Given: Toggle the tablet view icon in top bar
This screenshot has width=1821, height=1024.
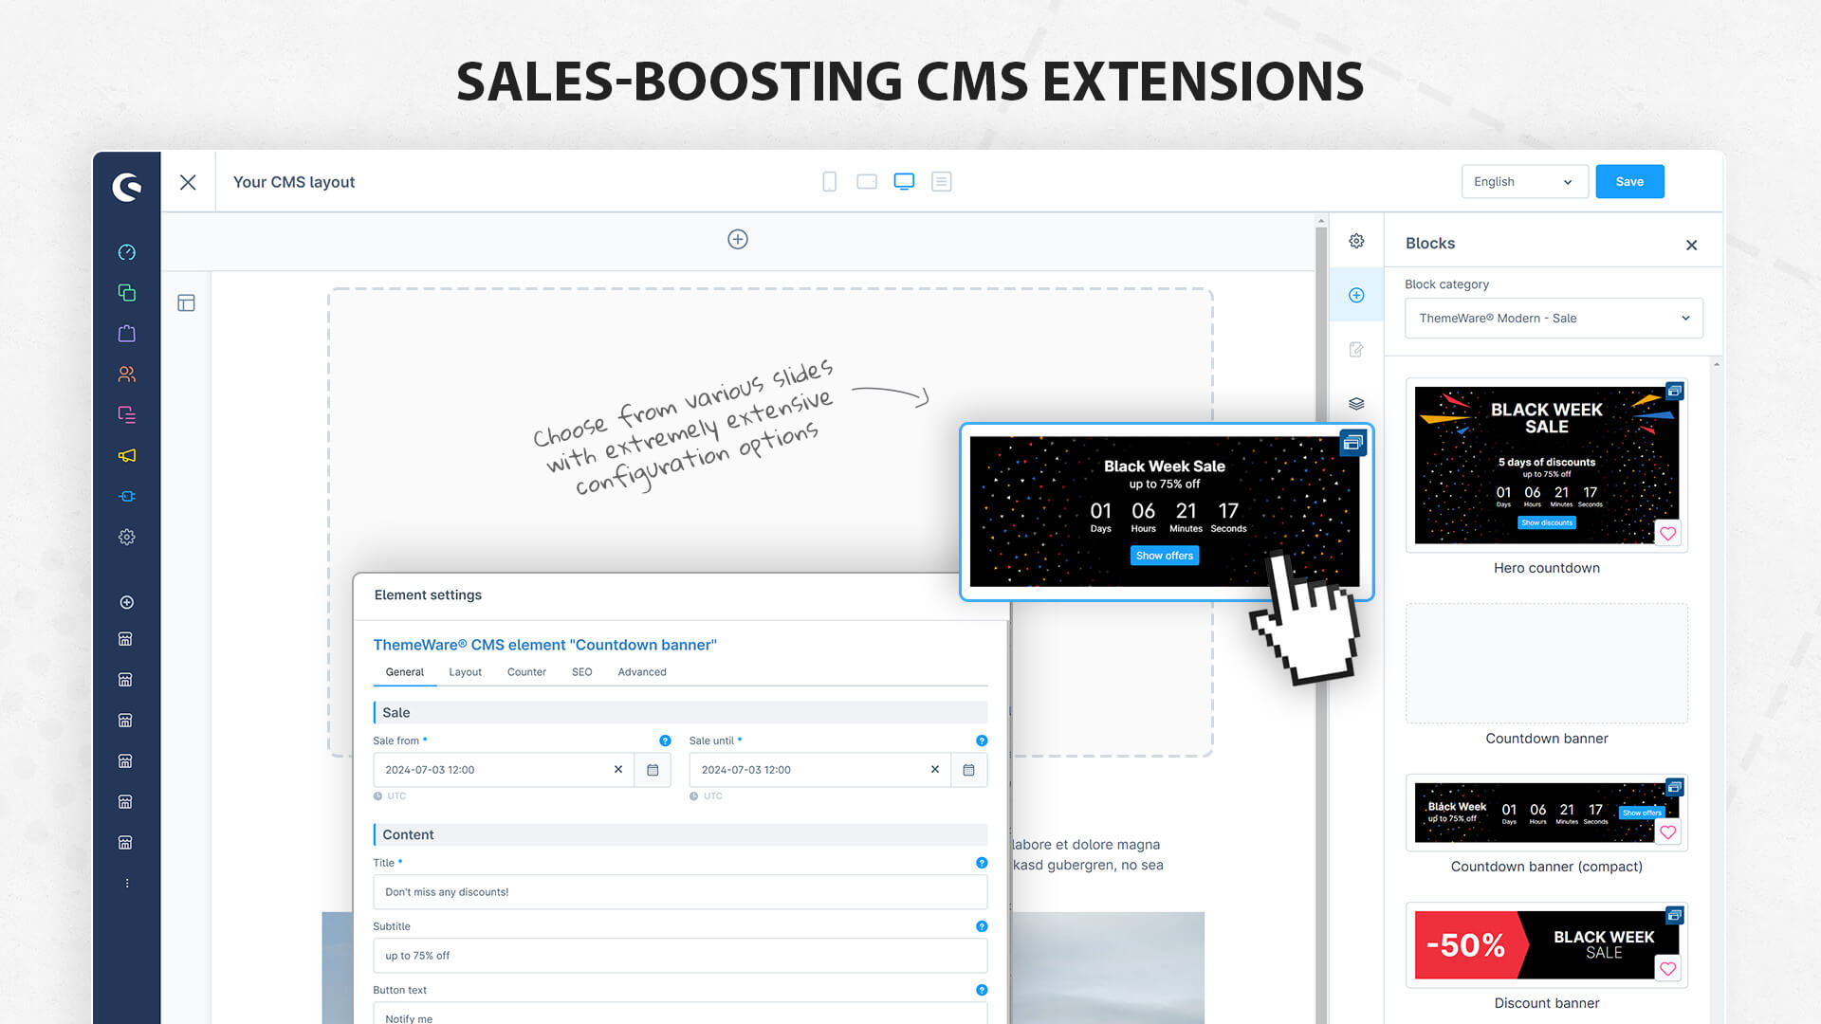Looking at the screenshot, I should pyautogui.click(x=867, y=181).
